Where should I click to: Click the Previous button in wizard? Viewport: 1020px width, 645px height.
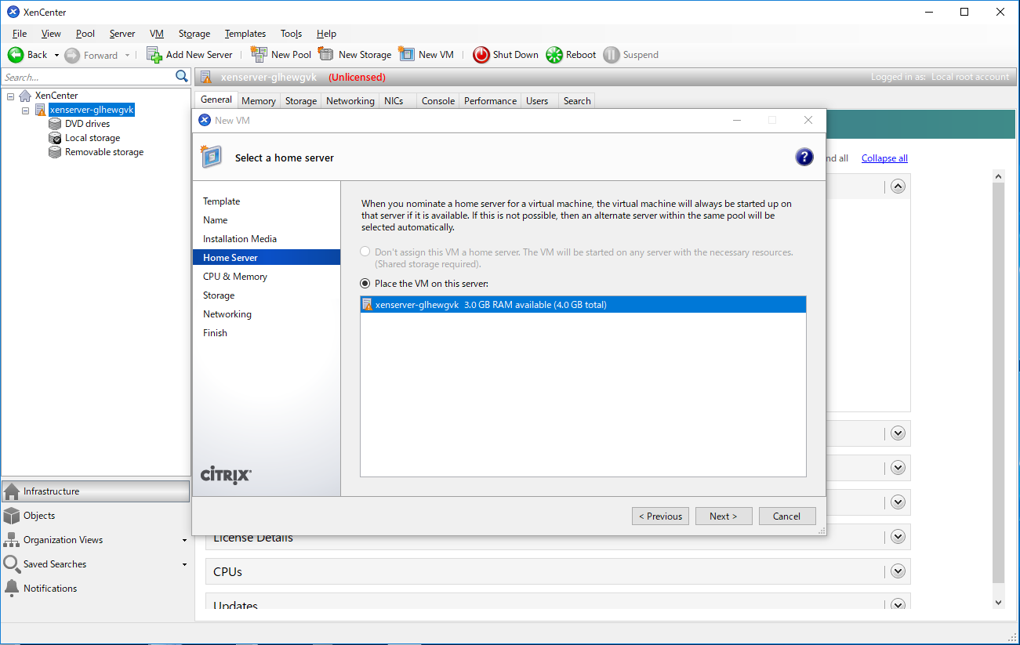point(660,516)
